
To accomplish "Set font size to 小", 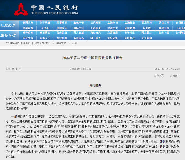I will point(20,69).
